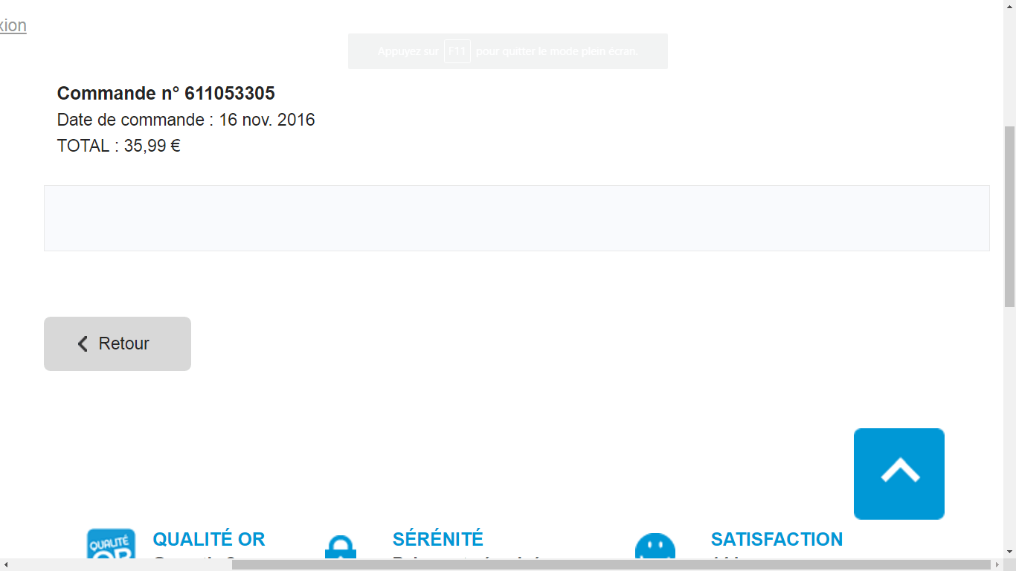This screenshot has width=1016, height=571.
Task: Click the vertical scrollbar thumb
Action: tap(1009, 216)
